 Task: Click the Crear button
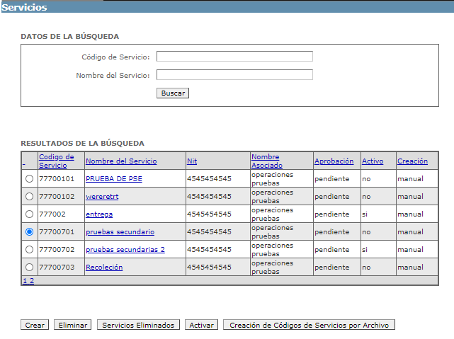[x=35, y=325]
